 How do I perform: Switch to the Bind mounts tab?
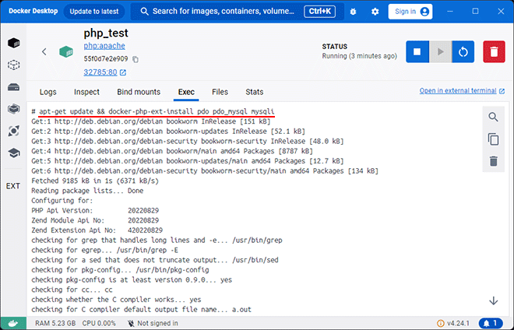(x=138, y=92)
